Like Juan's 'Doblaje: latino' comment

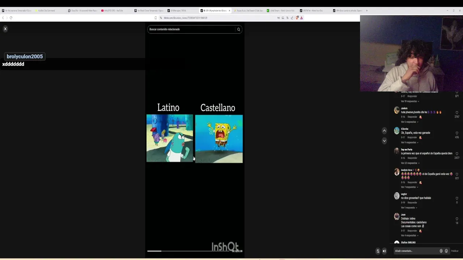pyautogui.click(x=457, y=219)
